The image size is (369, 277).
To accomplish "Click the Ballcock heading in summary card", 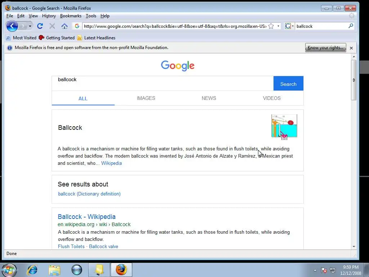I will (x=70, y=128).
